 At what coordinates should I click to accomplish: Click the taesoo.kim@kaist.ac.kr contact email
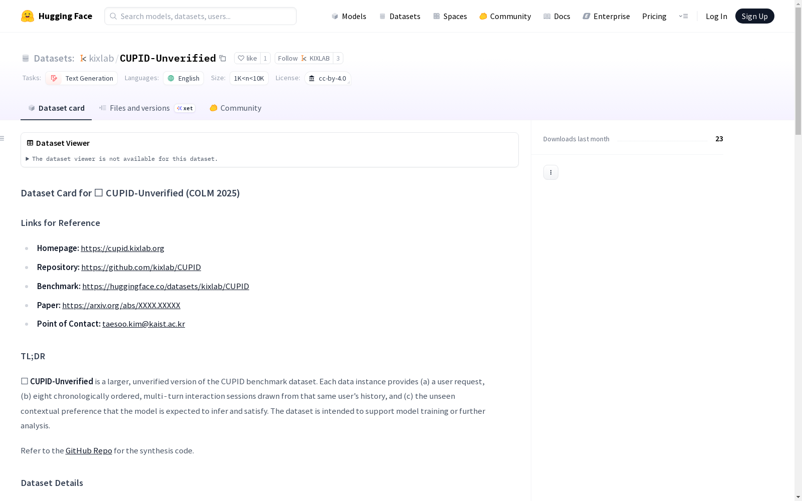(143, 324)
